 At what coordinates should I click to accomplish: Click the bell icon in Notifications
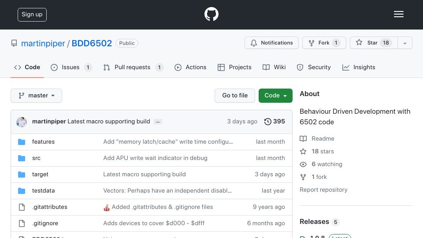(254, 43)
